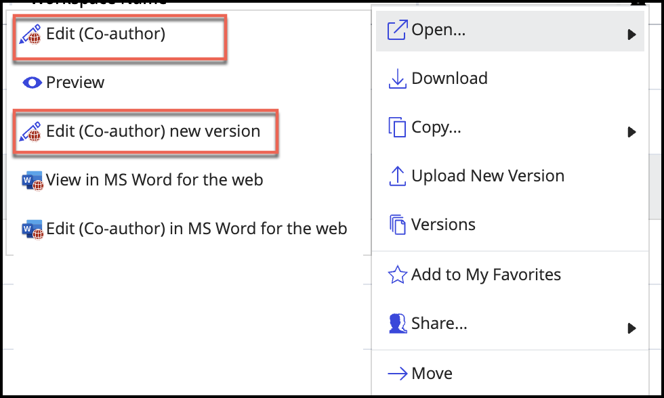Screen dimensions: 664x398
Task: Click the Preview eye icon
Action: click(x=32, y=83)
